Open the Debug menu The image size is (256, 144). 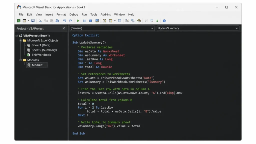[x=74, y=14]
